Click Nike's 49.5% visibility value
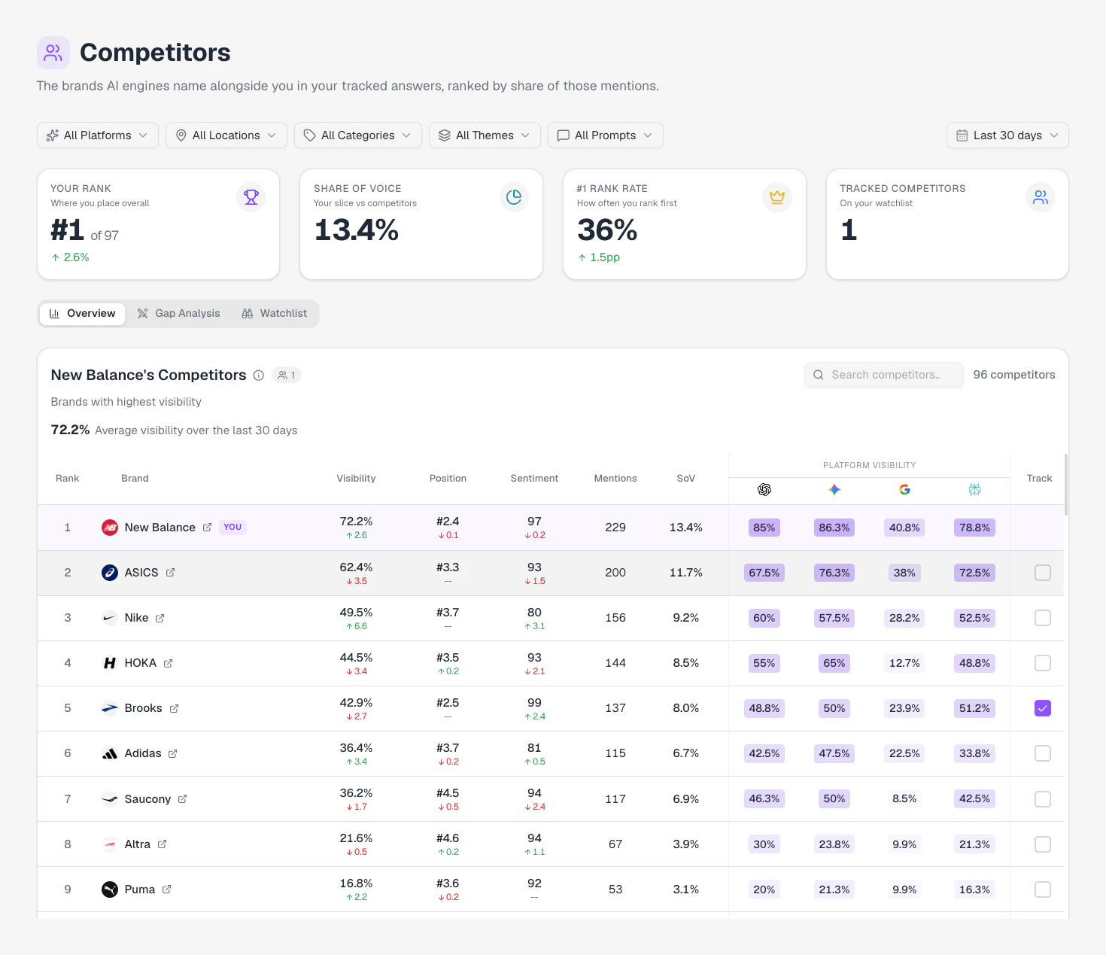 tap(356, 613)
